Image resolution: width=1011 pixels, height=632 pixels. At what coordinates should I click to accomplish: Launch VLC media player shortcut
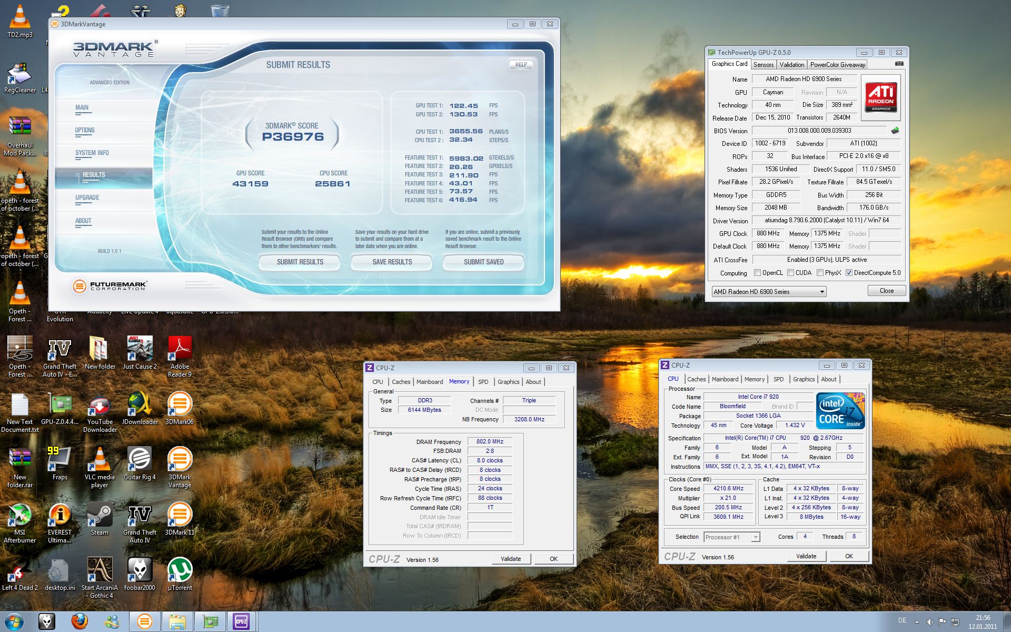[x=100, y=467]
